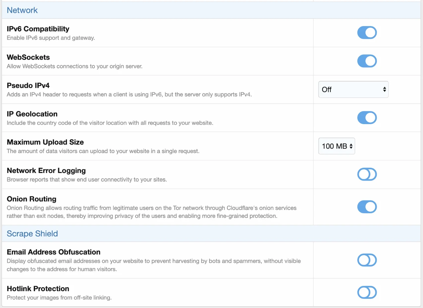The width and height of the screenshot is (423, 308).
Task: Disable the IP Geolocation switch
Action: click(x=367, y=118)
